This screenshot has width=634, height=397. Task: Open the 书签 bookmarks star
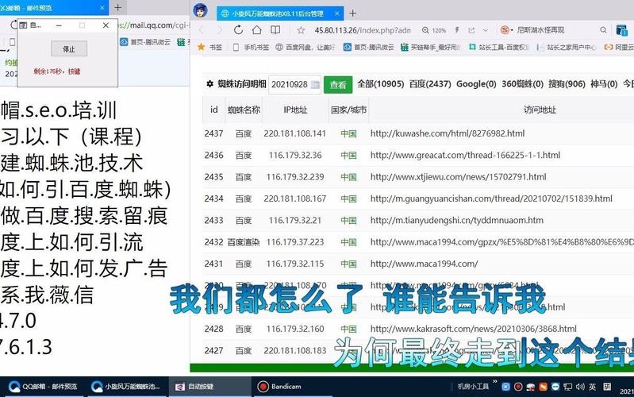[209, 47]
